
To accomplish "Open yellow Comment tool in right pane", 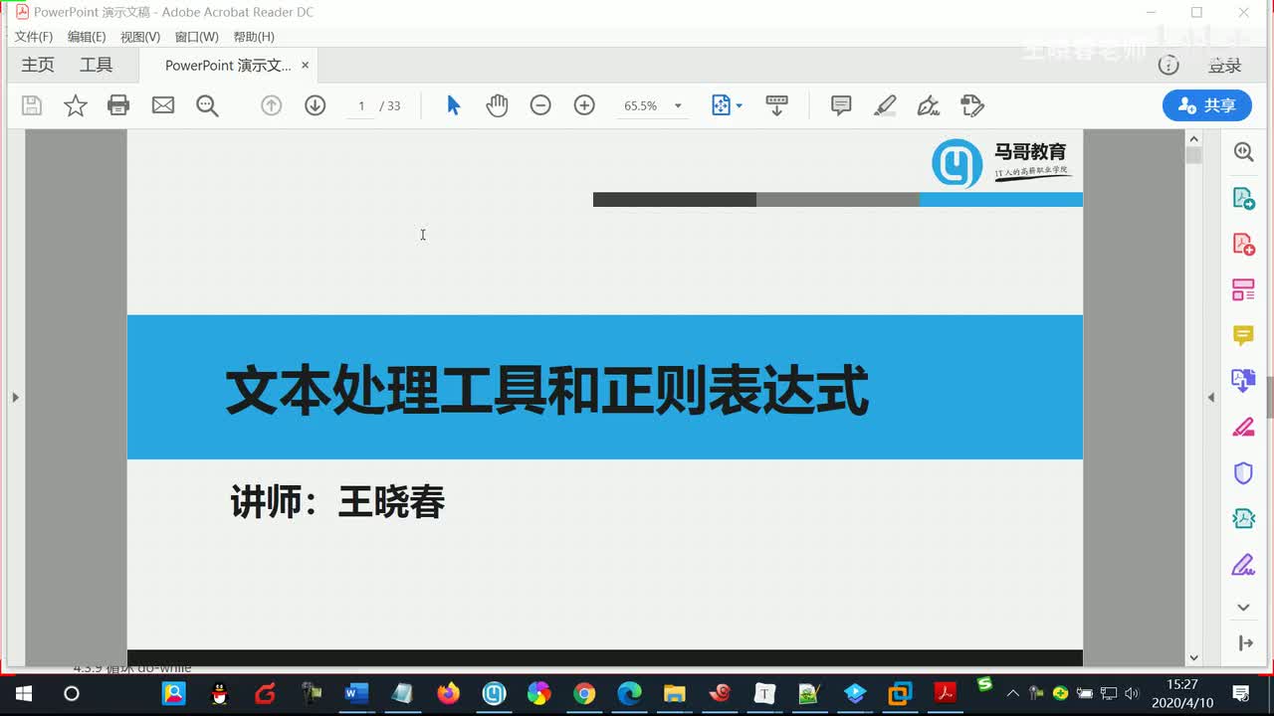I will coord(1243,335).
